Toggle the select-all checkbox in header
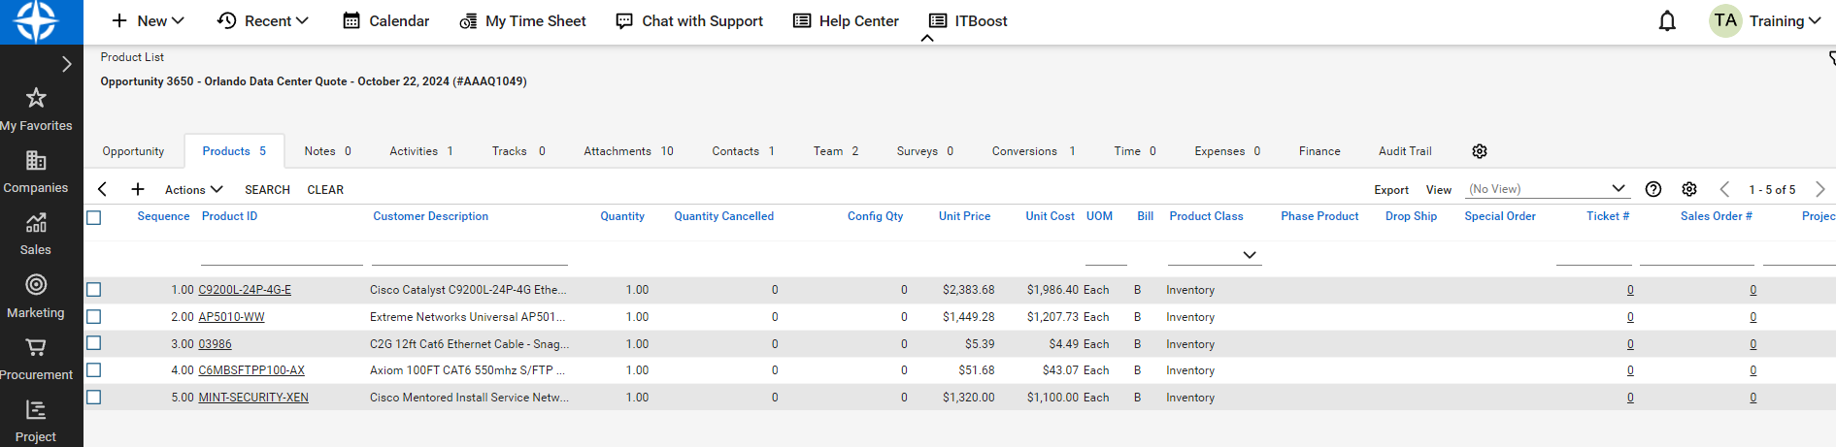 pos(94,217)
